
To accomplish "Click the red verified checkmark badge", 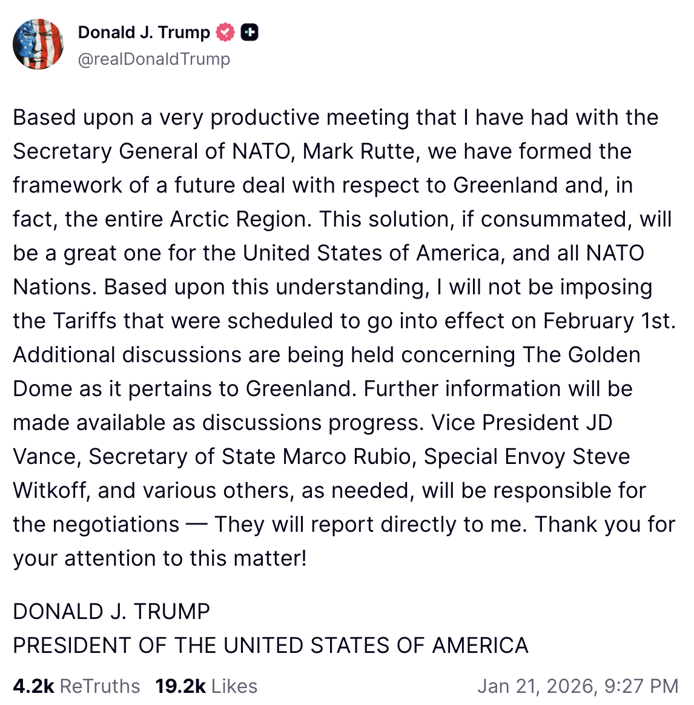I will 225,32.
